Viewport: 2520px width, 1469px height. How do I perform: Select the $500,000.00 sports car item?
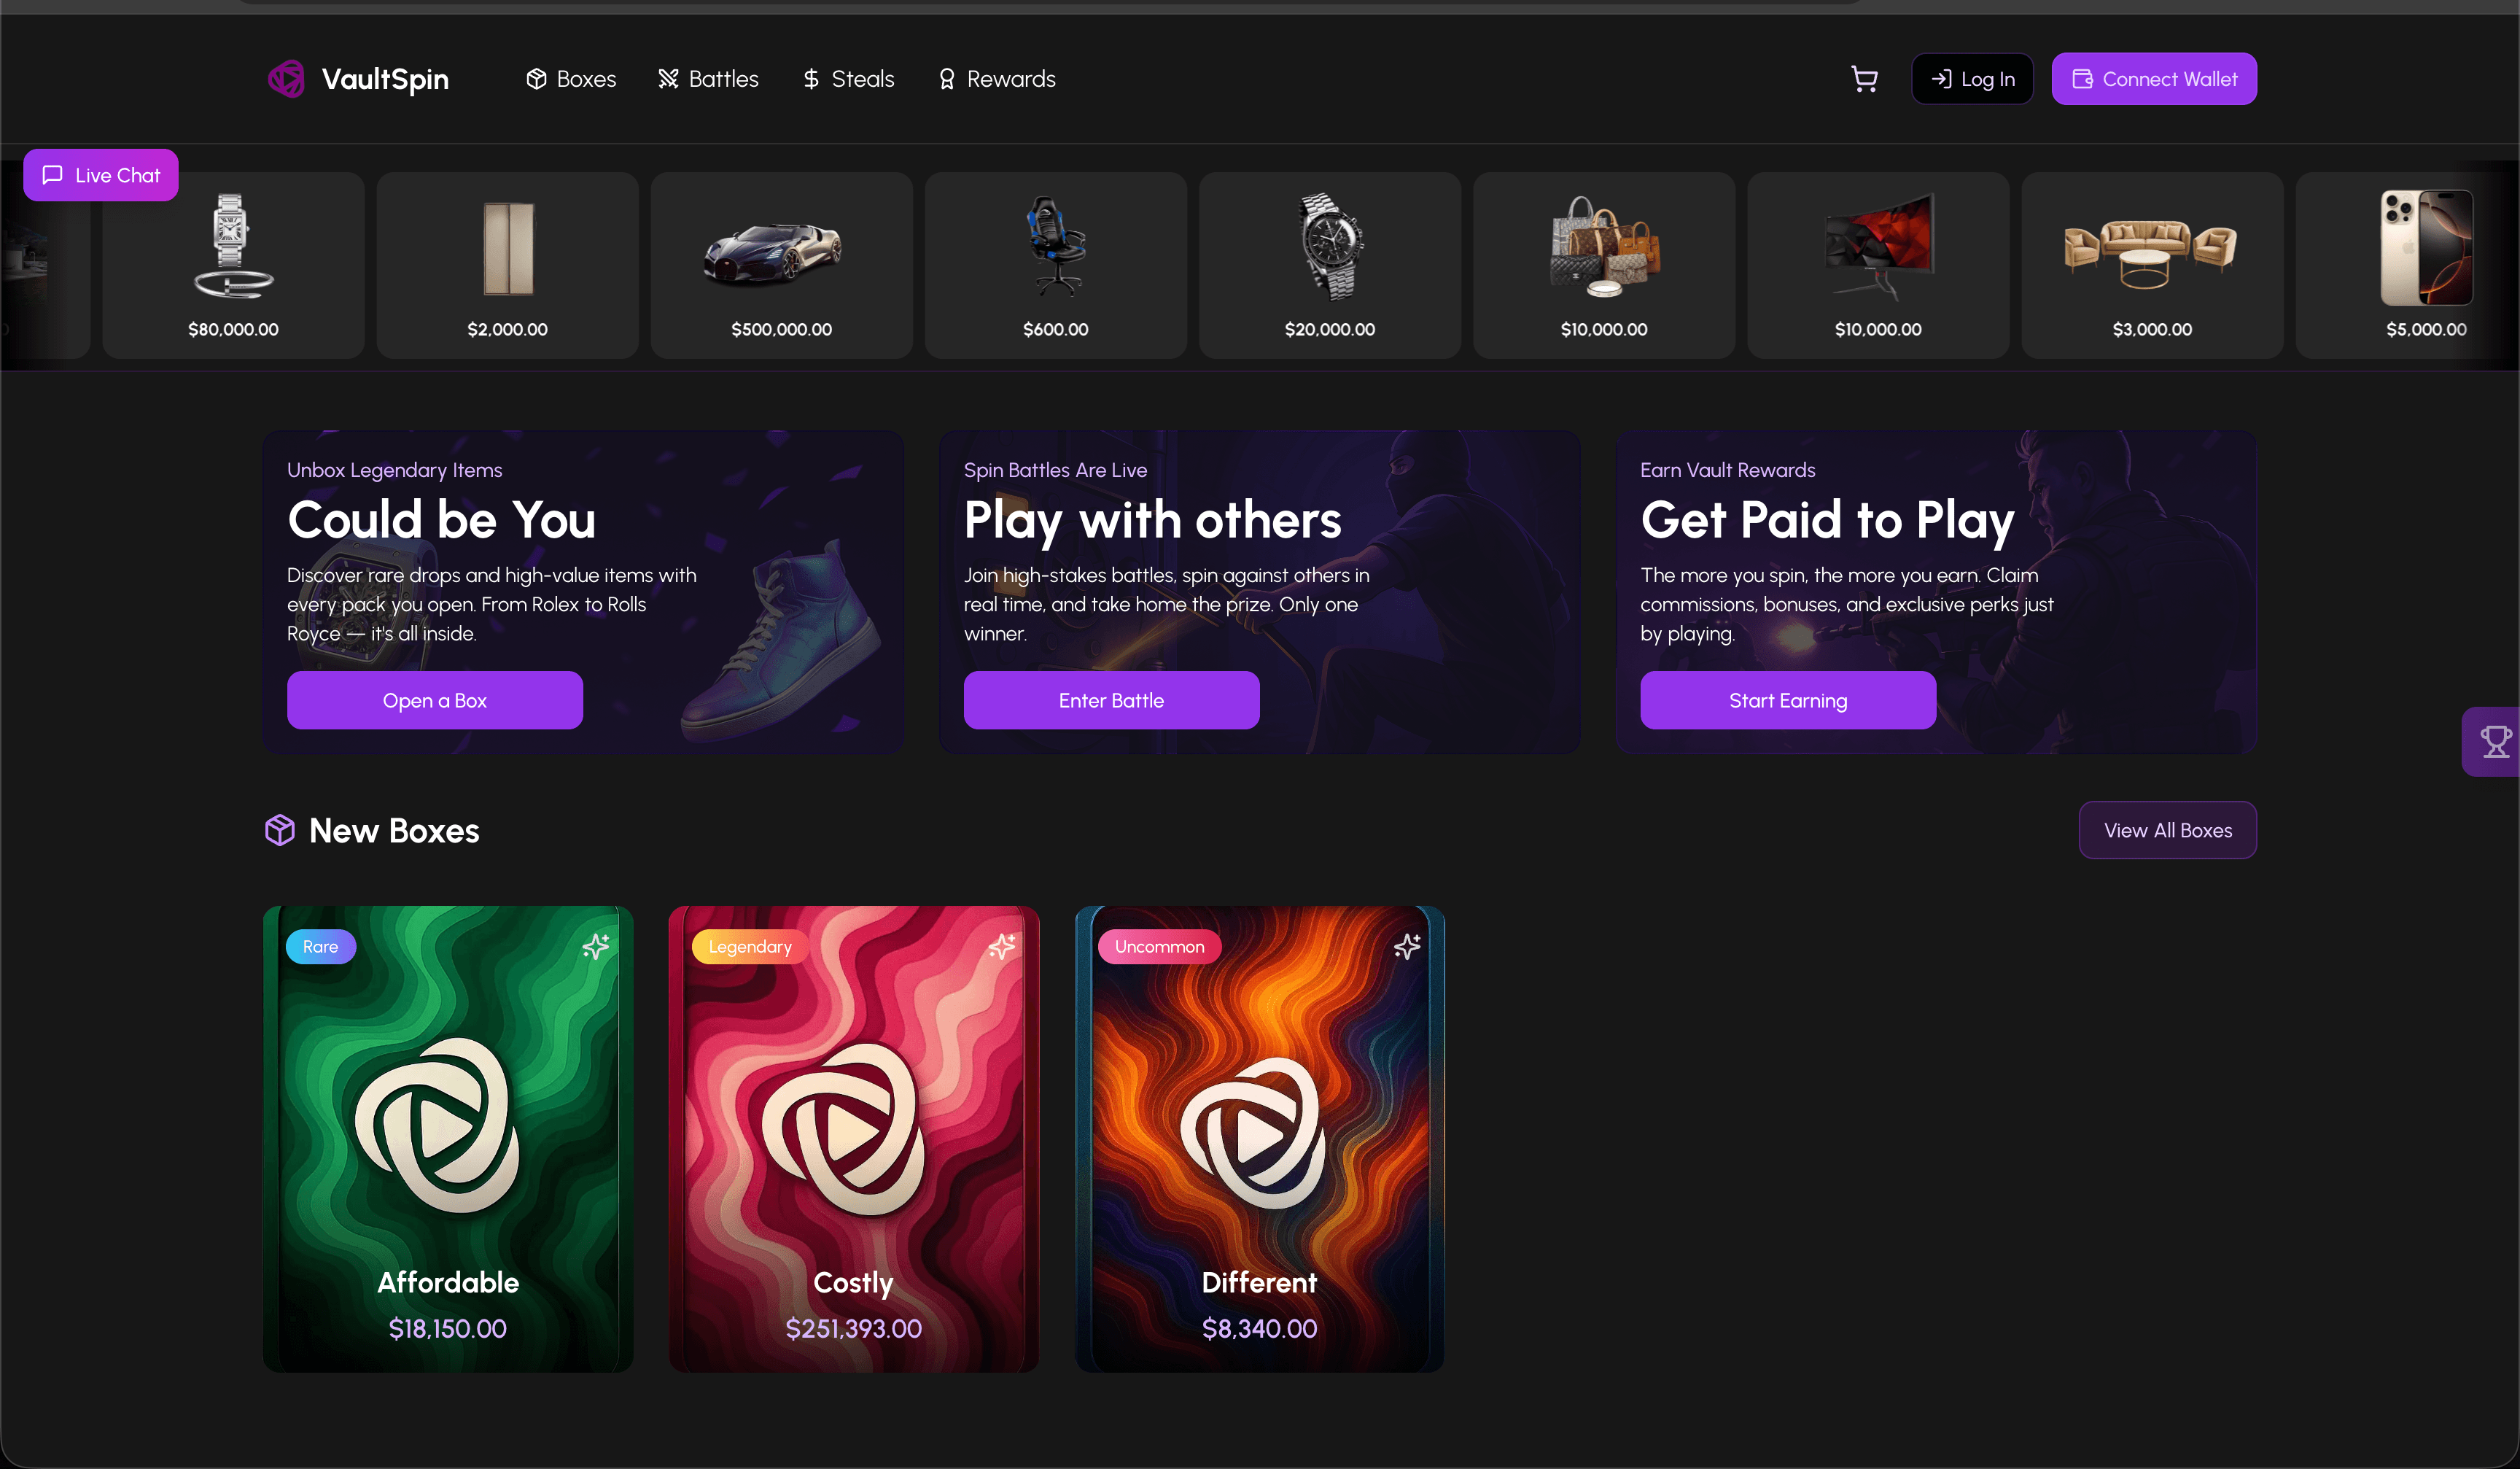[781, 265]
